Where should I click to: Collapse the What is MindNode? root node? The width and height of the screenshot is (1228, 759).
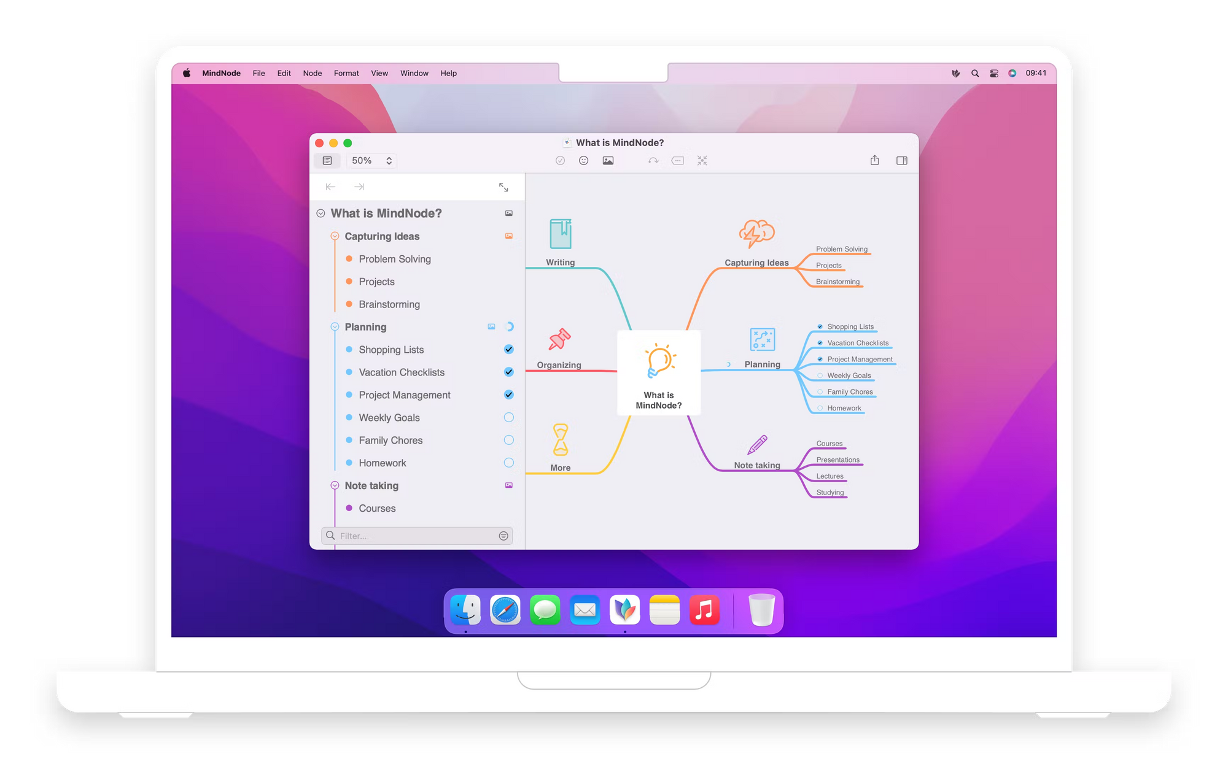click(x=321, y=214)
